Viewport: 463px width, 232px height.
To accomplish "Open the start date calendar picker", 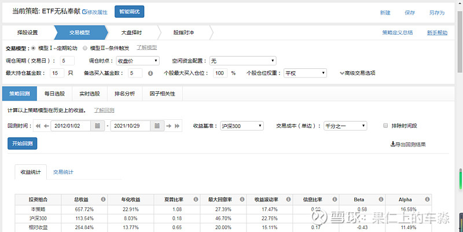I will [97, 126].
